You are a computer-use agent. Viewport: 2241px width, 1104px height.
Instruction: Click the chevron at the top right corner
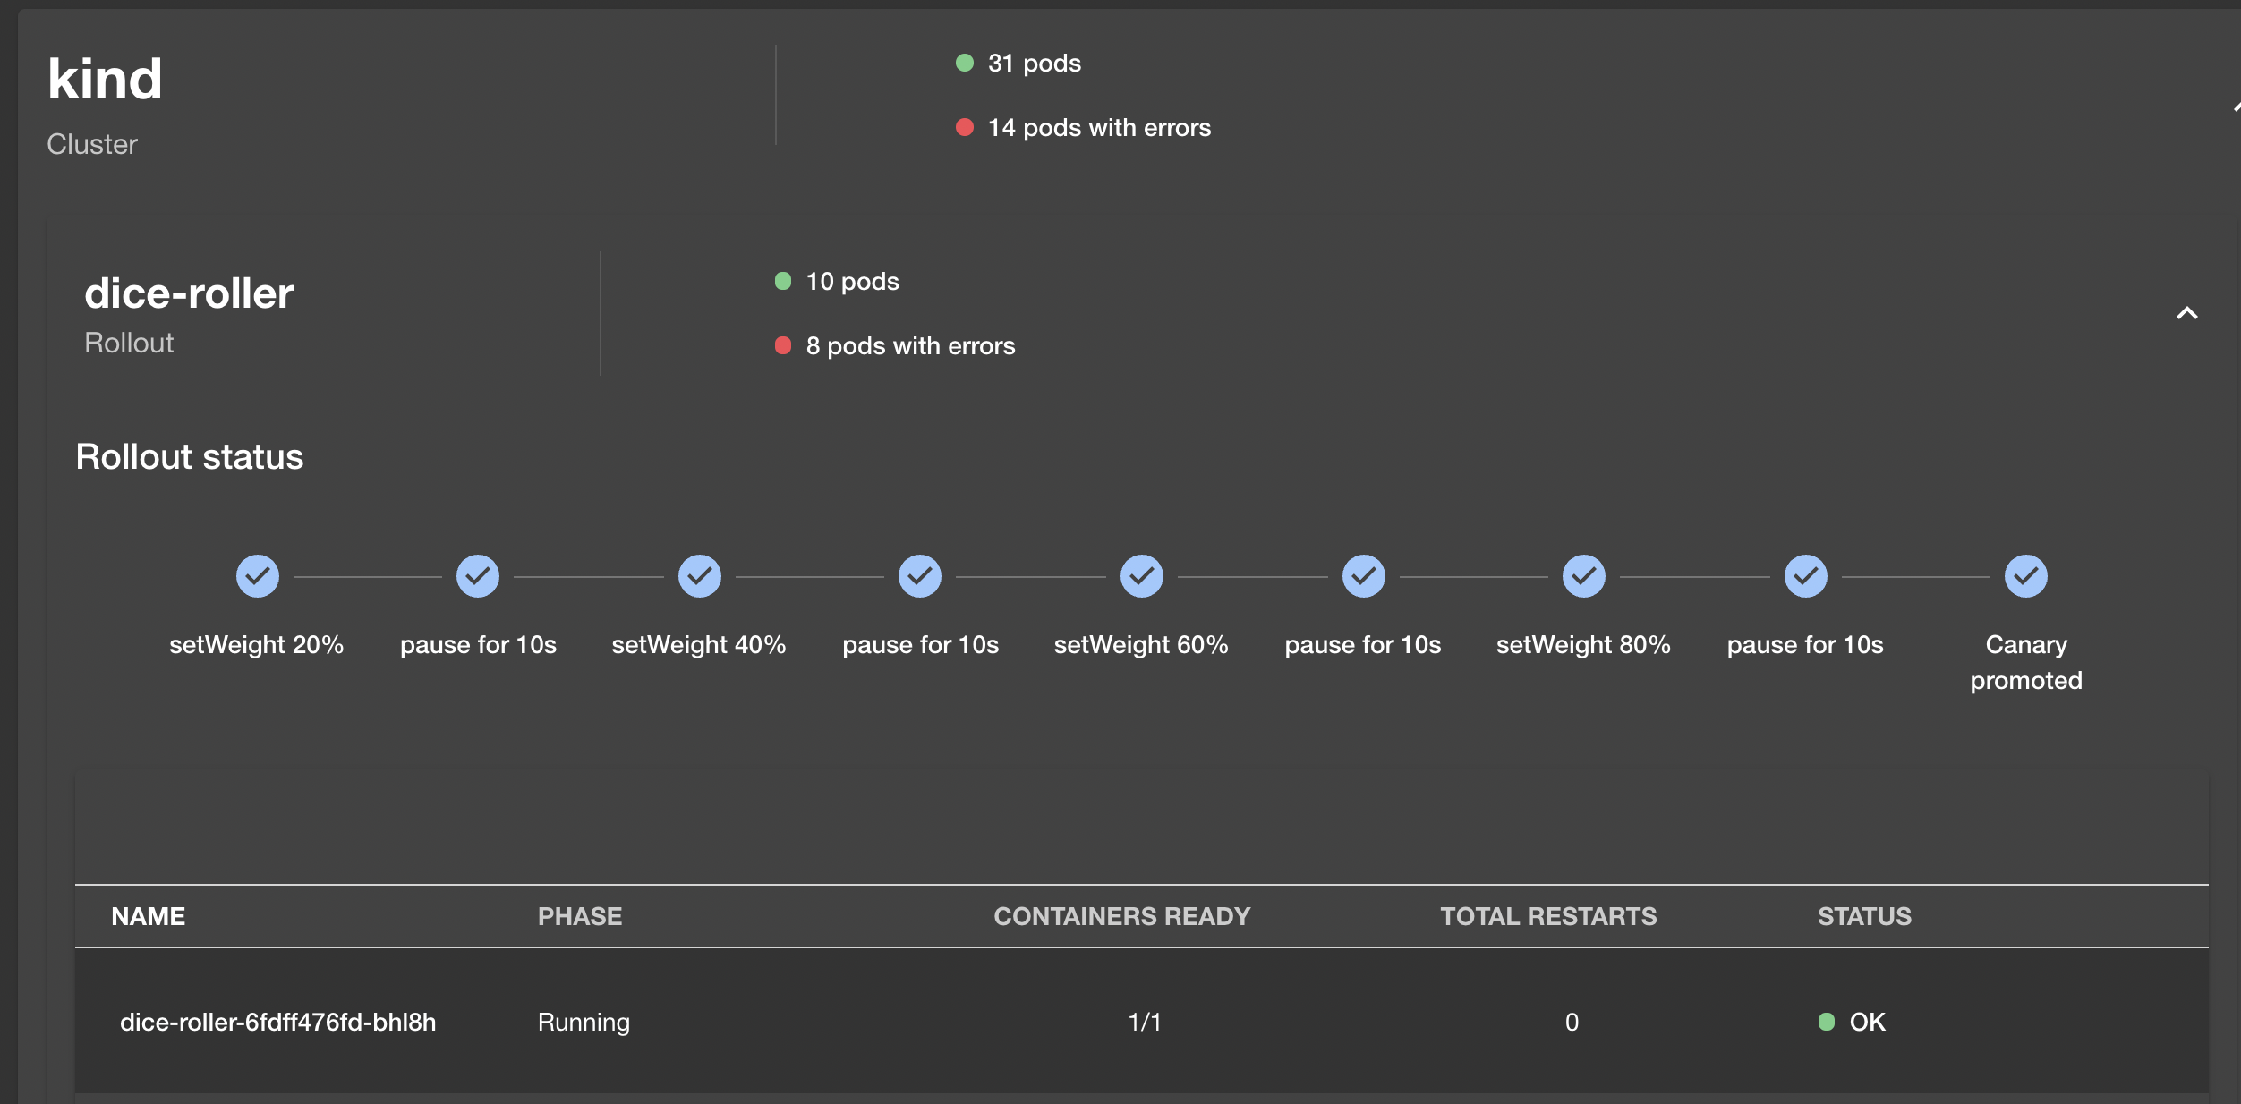2234,107
